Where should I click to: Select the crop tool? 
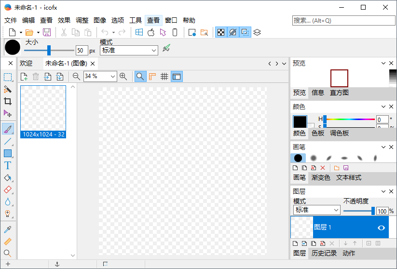tap(8, 101)
